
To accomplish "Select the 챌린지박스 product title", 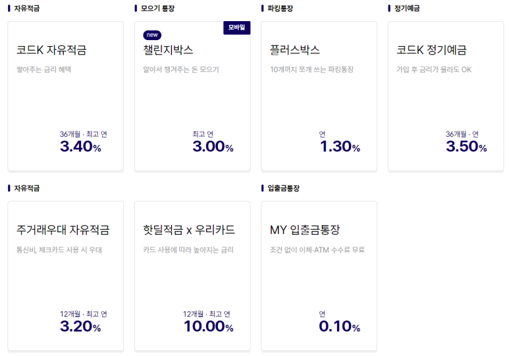I will [168, 50].
